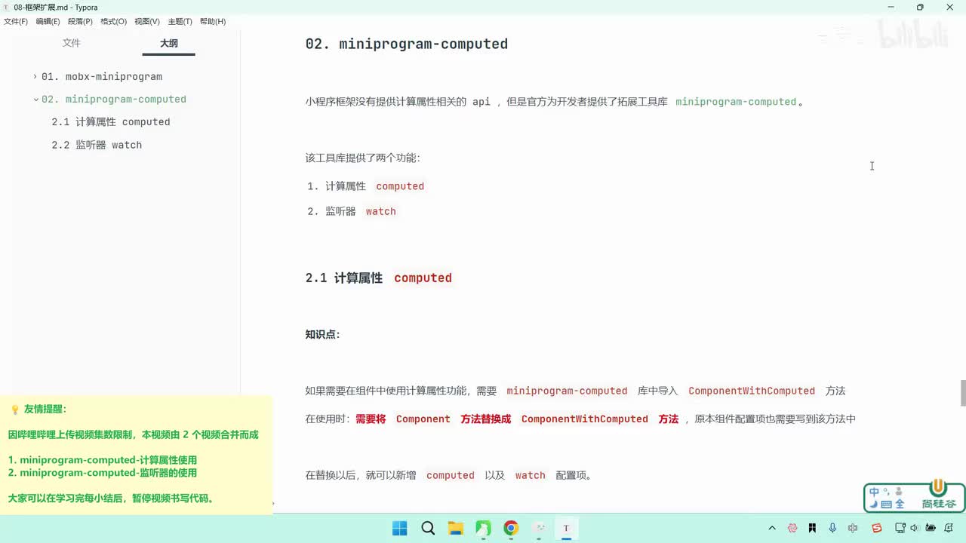Open Google Chrome from the taskbar
The image size is (966, 543).
tap(511, 528)
